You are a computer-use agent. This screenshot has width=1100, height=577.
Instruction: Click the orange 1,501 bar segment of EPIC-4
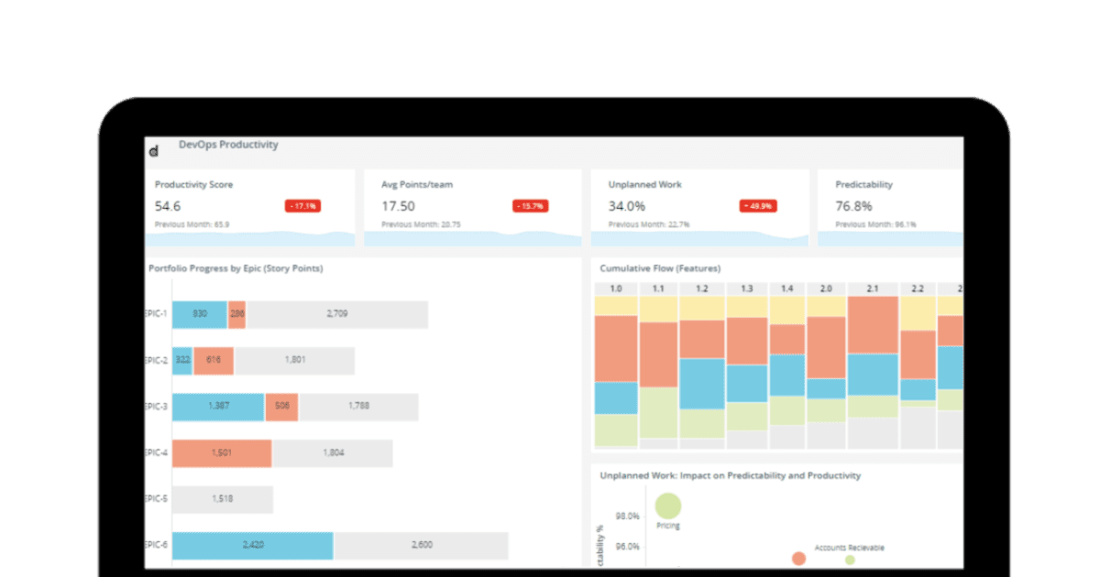pyautogui.click(x=221, y=452)
